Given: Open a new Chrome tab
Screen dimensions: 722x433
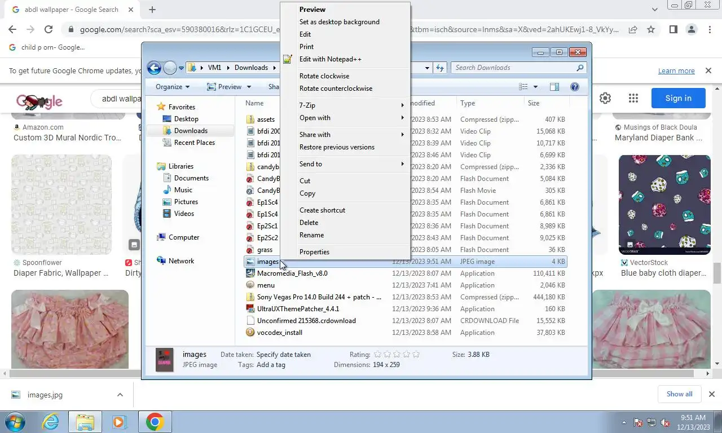Looking at the screenshot, I should click(x=152, y=10).
